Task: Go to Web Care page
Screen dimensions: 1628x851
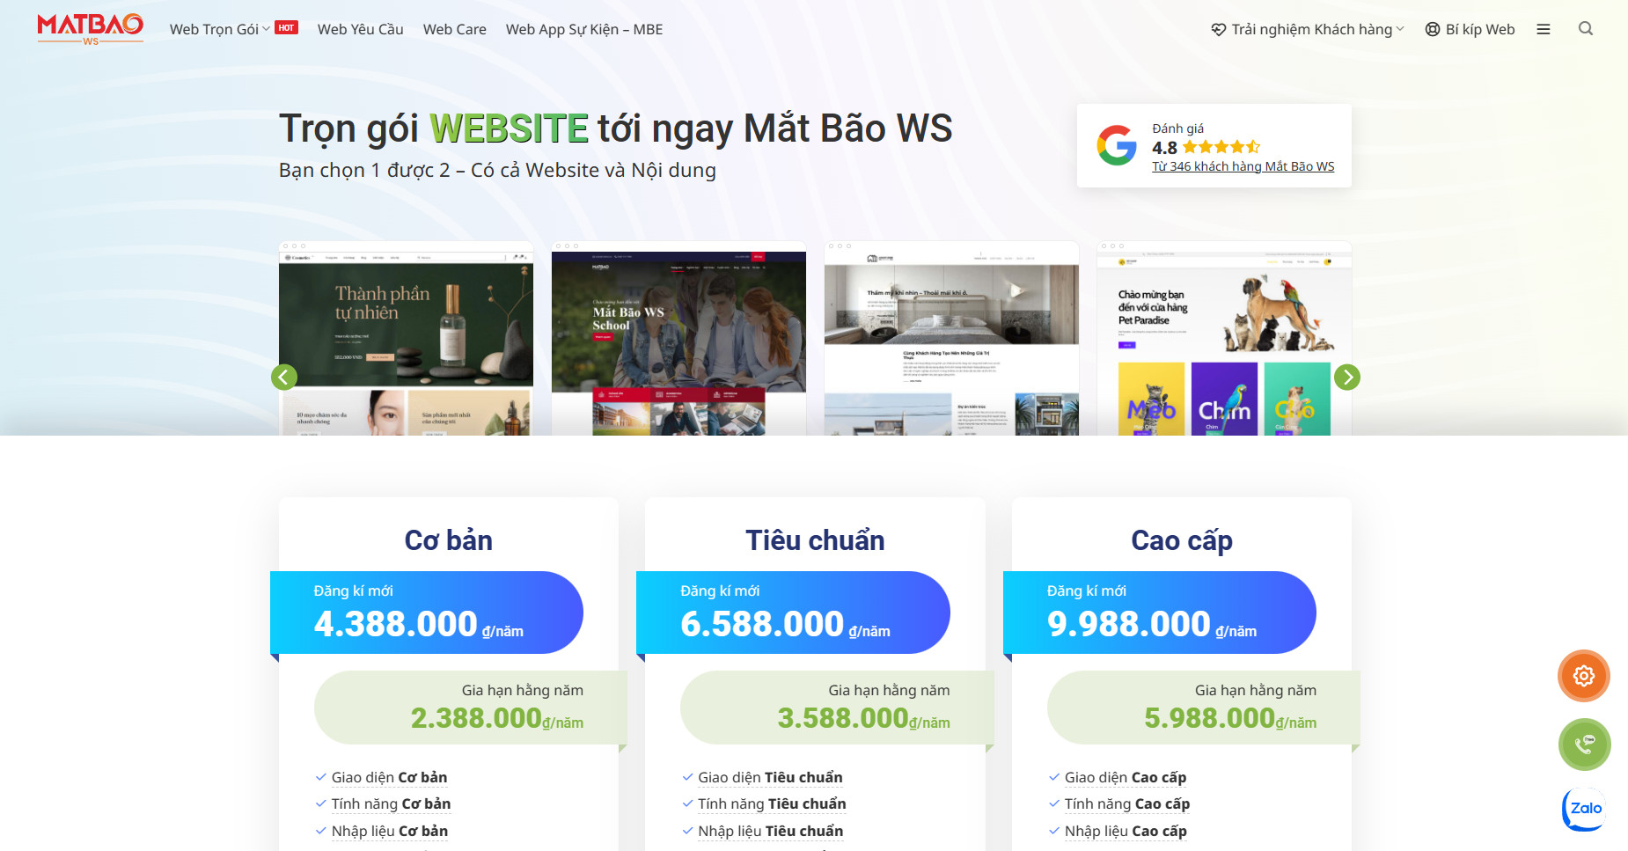Action: click(x=454, y=29)
